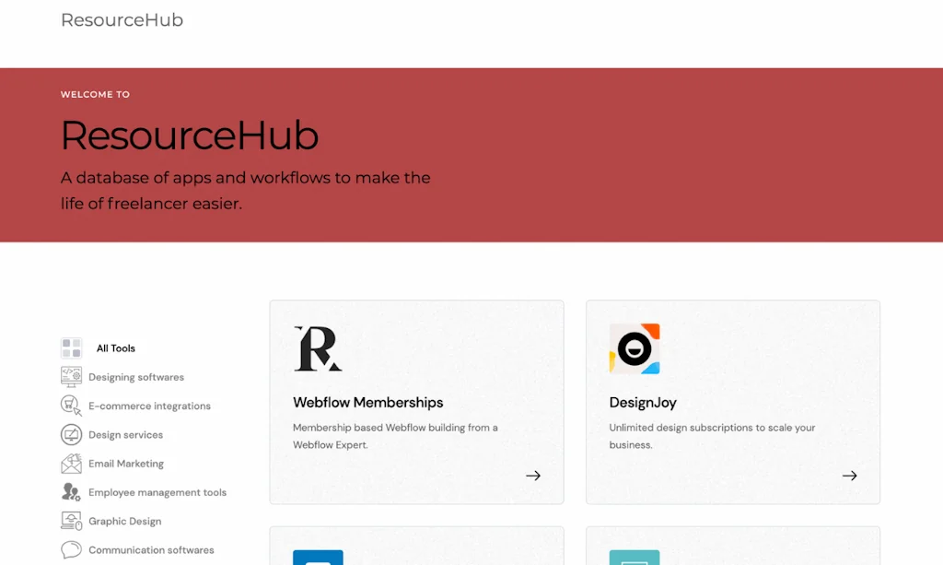Viewport: 943px width, 565px height.
Task: Open DesignJoy via its arrow icon
Action: pos(849,476)
